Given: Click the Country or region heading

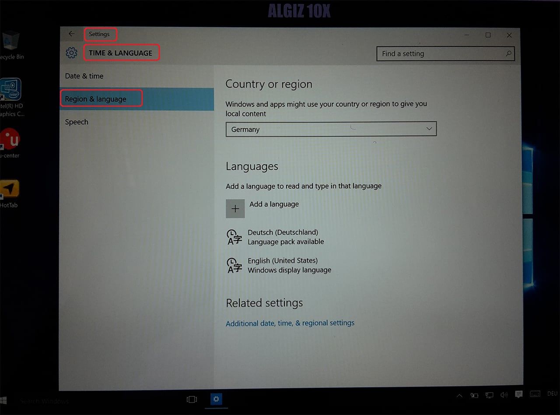Looking at the screenshot, I should coord(269,84).
